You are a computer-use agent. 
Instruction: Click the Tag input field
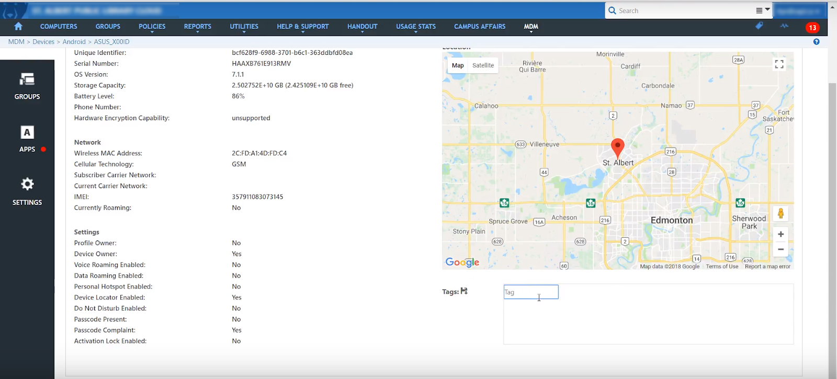point(531,292)
